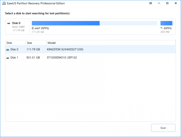Click the Basic MBR disk type text
This screenshot has height=137, width=181.
18,27
